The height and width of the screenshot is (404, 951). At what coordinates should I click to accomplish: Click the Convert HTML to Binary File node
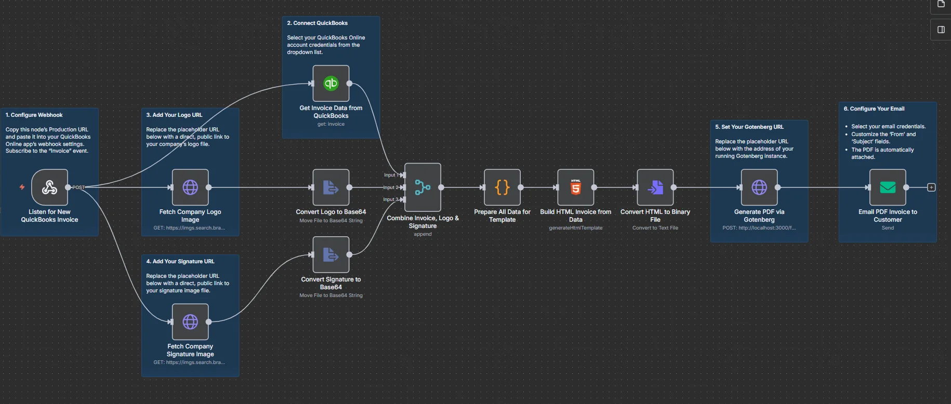tap(655, 187)
